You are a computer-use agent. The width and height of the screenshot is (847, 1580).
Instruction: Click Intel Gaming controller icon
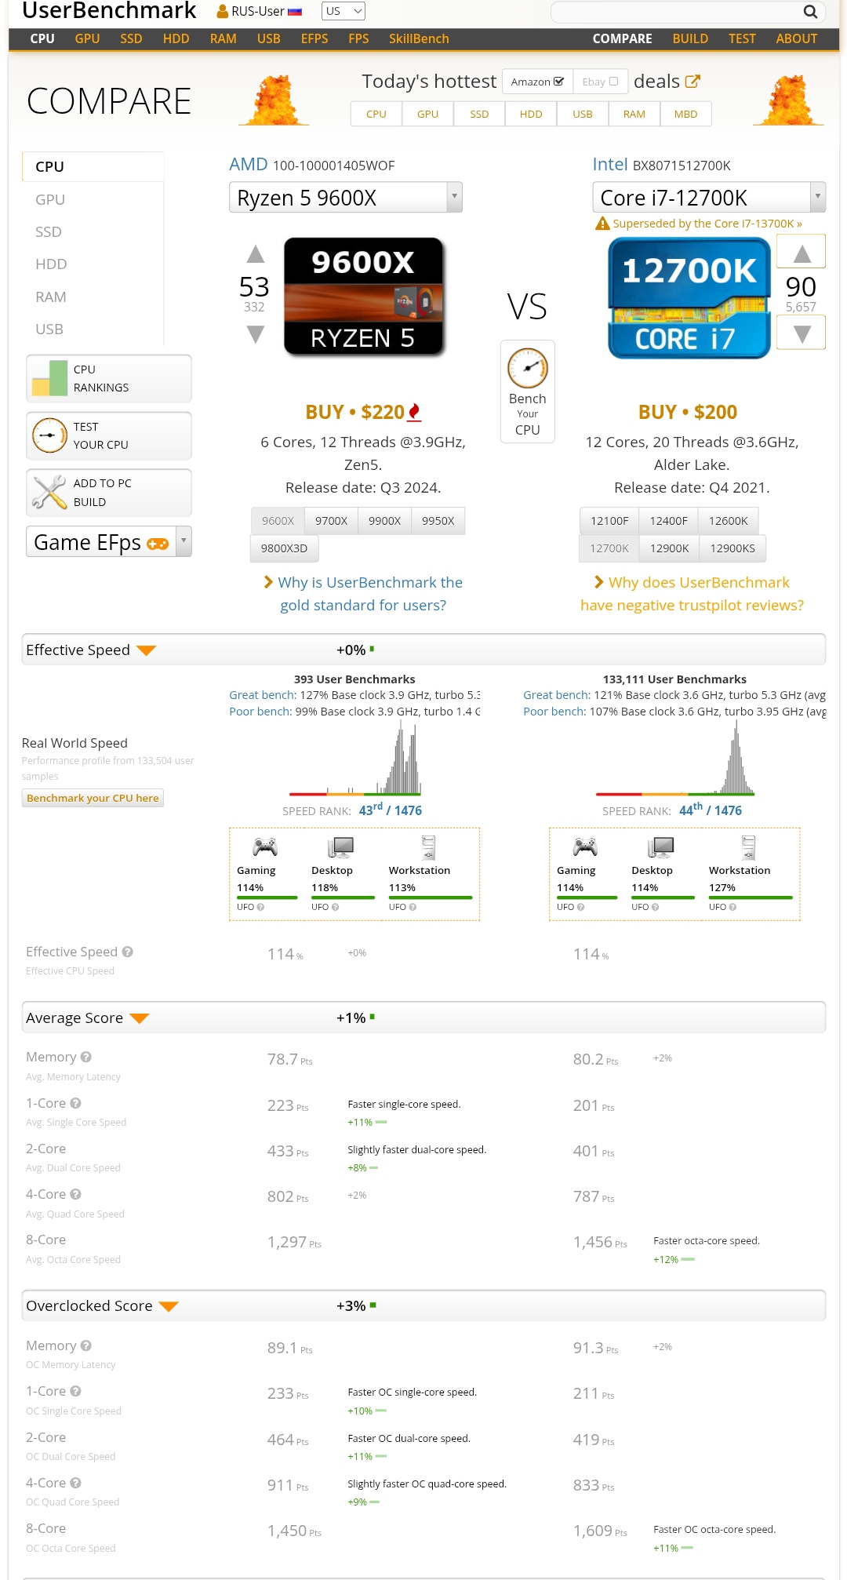tap(585, 846)
